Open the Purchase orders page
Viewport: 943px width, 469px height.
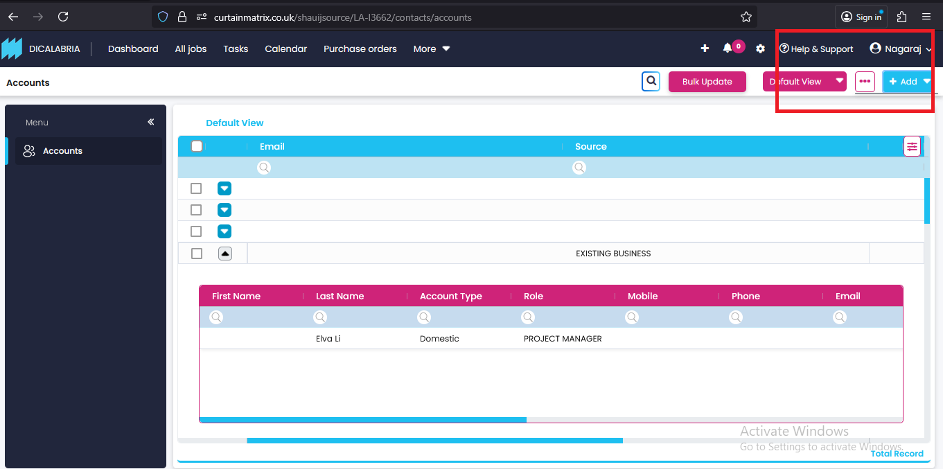[x=360, y=48]
